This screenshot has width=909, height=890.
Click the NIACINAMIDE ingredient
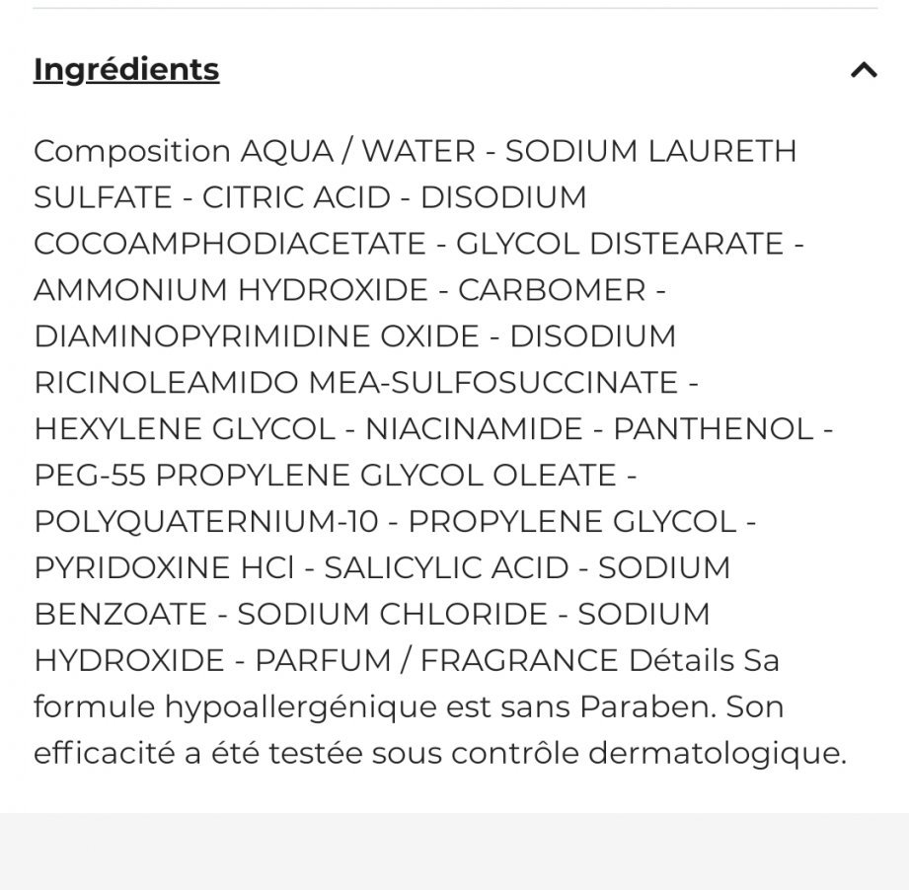point(474,429)
